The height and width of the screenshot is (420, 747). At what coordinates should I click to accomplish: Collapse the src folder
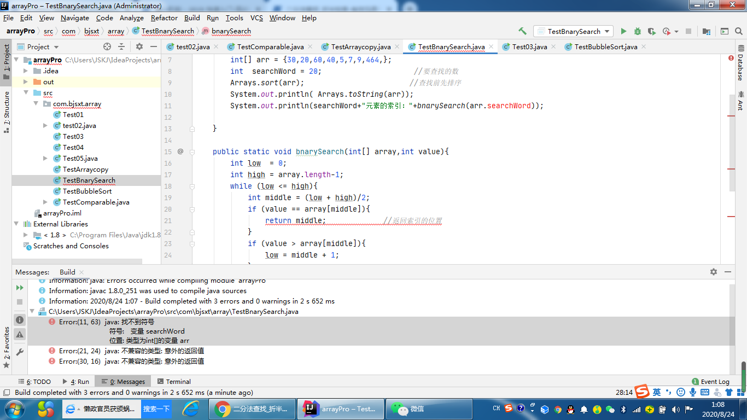pyautogui.click(x=26, y=92)
